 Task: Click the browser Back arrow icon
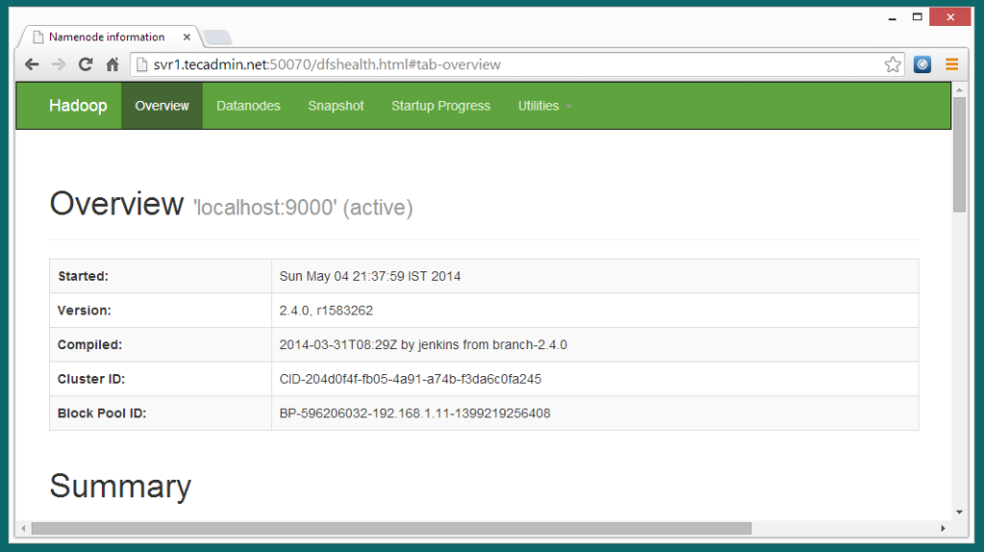pos(32,64)
